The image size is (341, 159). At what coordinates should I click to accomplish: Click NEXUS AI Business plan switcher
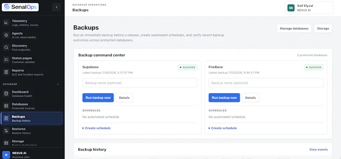coord(32,155)
